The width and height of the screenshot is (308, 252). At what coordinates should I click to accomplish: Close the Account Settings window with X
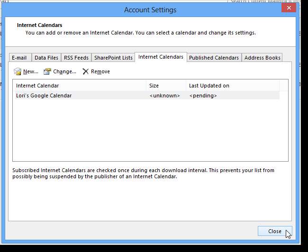(288, 8)
